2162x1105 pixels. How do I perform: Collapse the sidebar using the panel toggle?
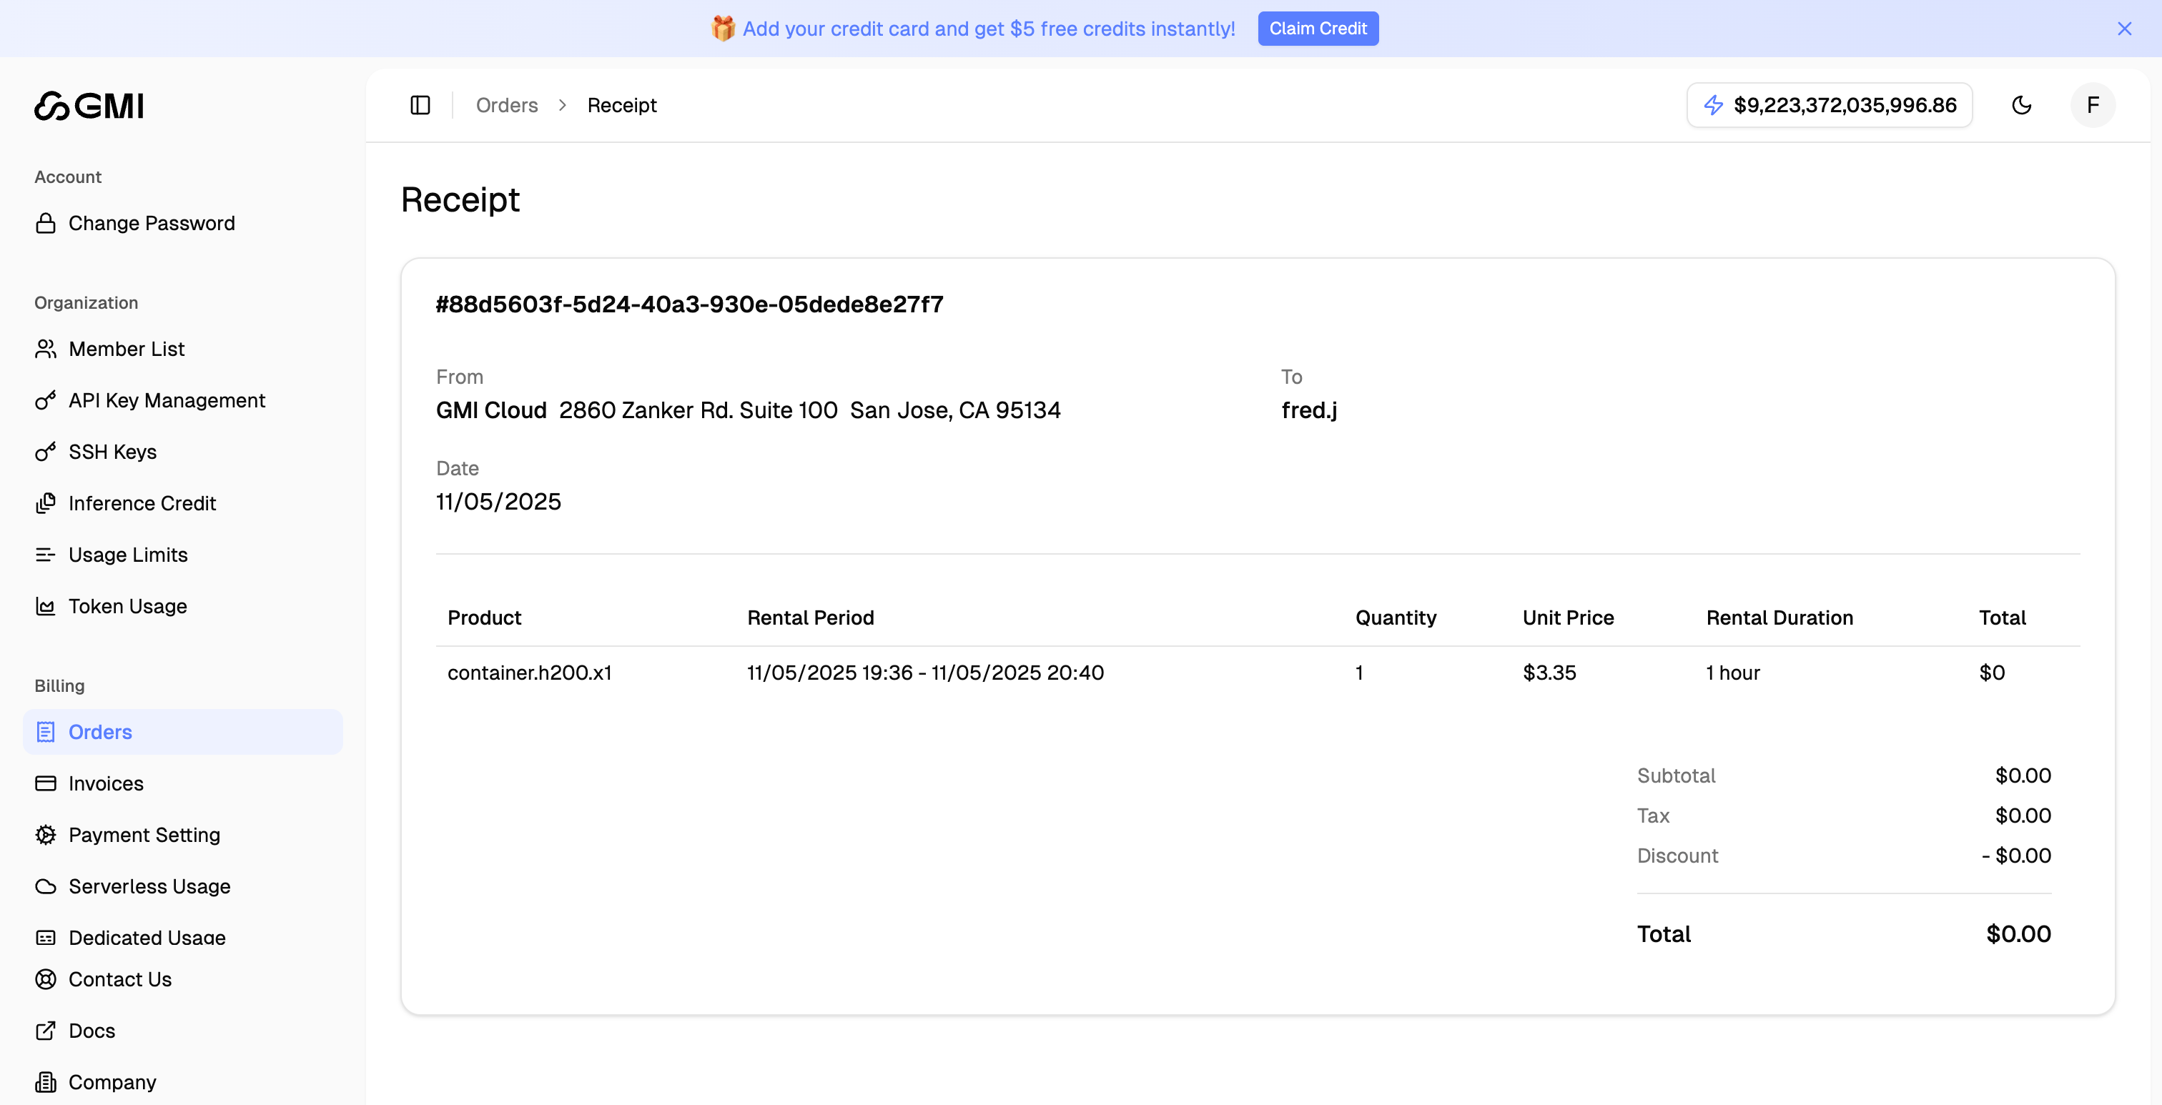(420, 105)
